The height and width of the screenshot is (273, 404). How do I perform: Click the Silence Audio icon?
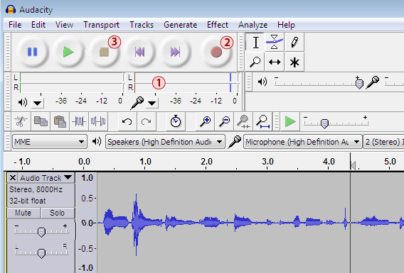point(98,121)
